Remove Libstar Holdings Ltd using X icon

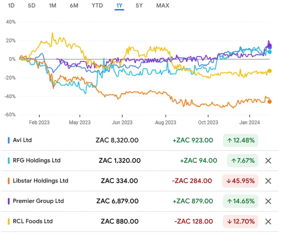(x=268, y=181)
